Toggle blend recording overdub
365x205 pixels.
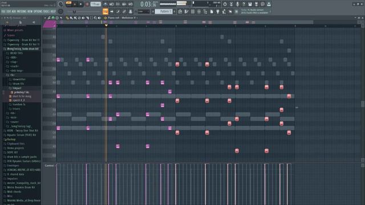click(124, 4)
